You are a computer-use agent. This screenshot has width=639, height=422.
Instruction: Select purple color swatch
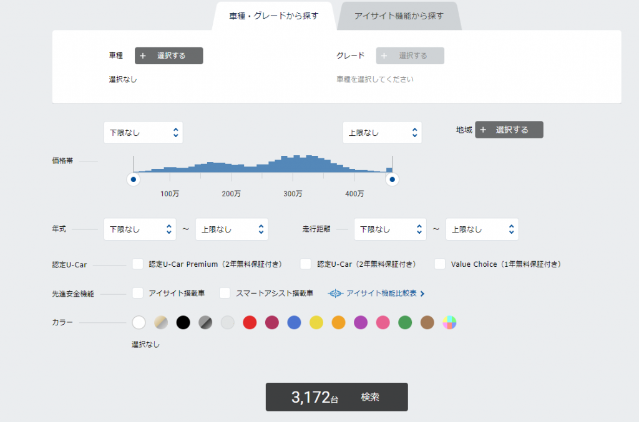coord(361,323)
